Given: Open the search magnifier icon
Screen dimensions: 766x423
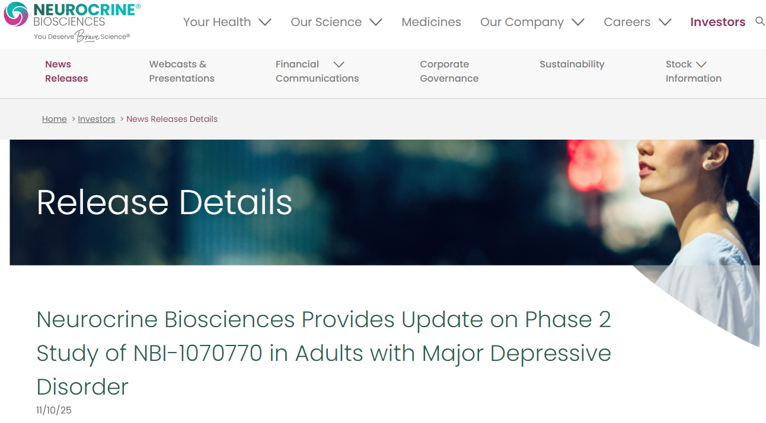Looking at the screenshot, I should click(x=759, y=21).
